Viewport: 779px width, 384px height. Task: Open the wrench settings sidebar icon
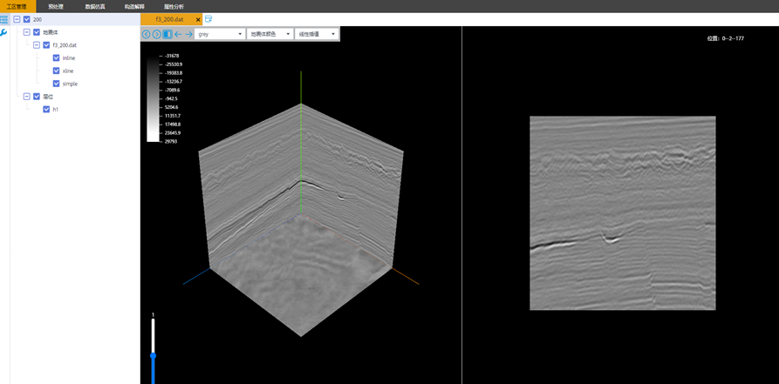tap(4, 33)
